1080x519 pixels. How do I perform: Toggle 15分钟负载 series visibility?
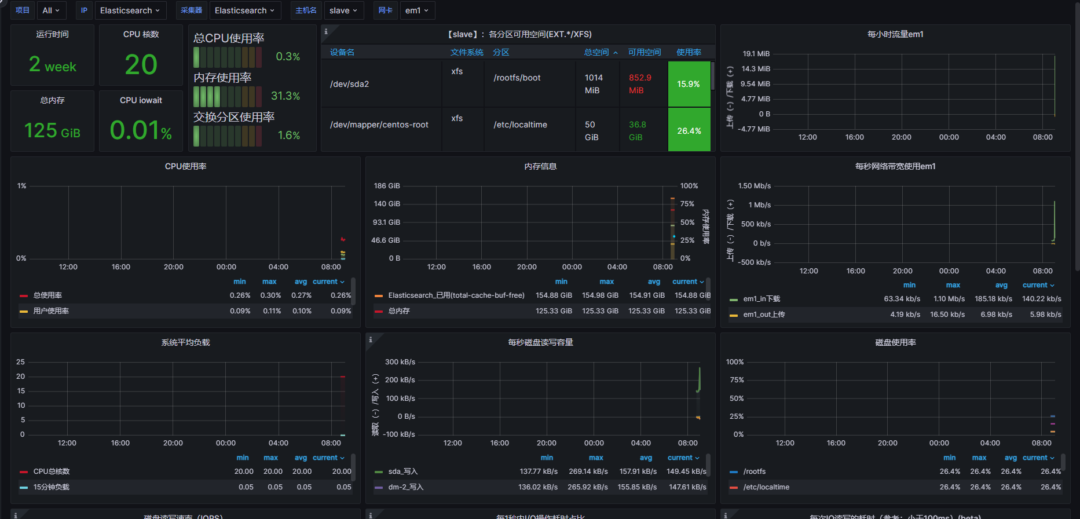click(x=51, y=487)
